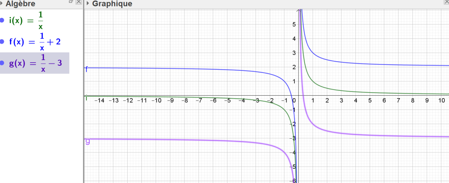Click the y-axis label 5
The height and width of the screenshot is (183, 449).
click(x=294, y=25)
